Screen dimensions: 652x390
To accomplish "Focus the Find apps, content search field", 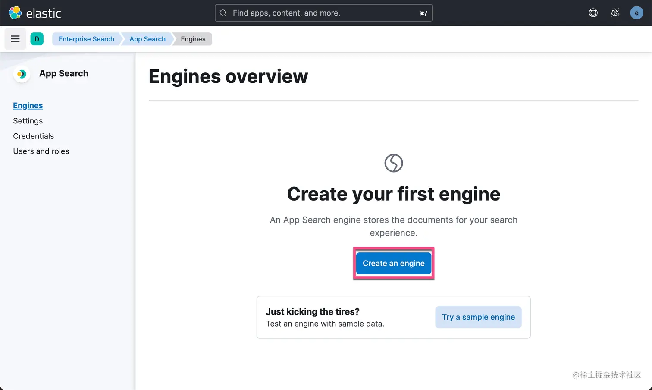I will point(323,13).
